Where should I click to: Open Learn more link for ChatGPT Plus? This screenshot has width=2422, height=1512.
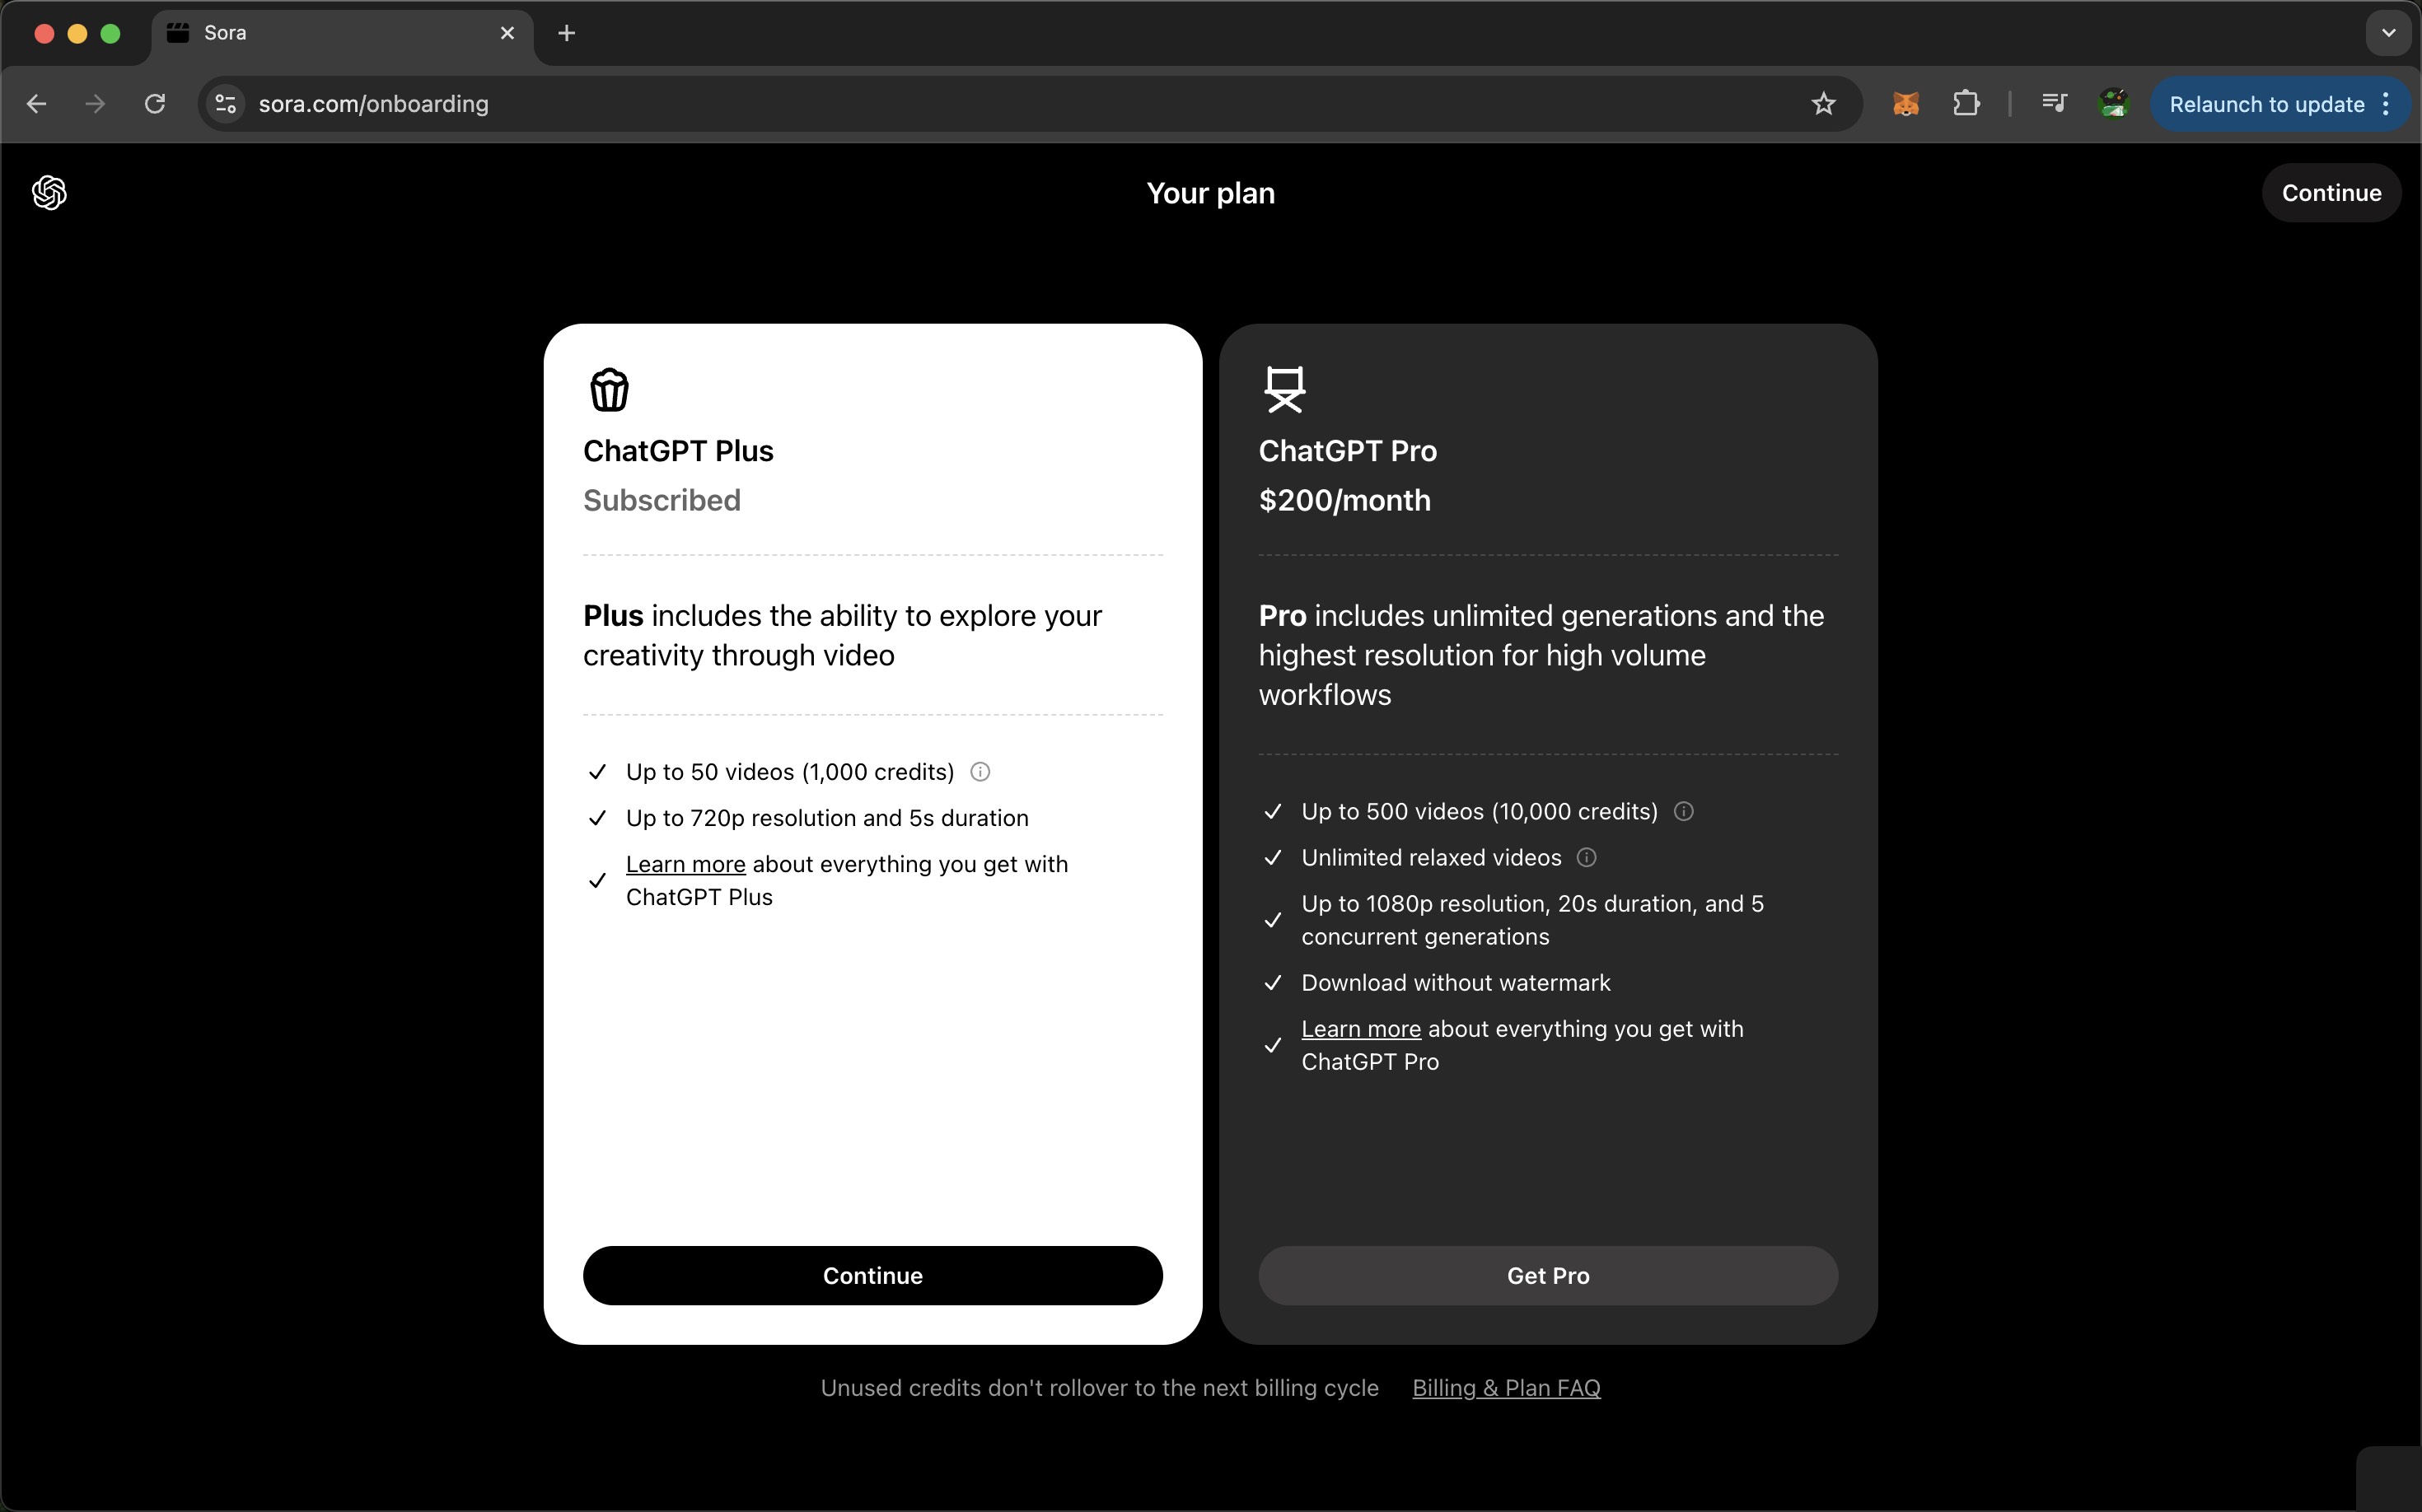point(685,864)
